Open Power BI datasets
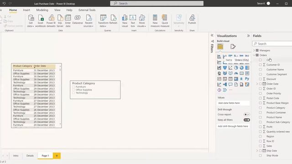The width and height of the screenshot is (292, 164). click(51, 21)
